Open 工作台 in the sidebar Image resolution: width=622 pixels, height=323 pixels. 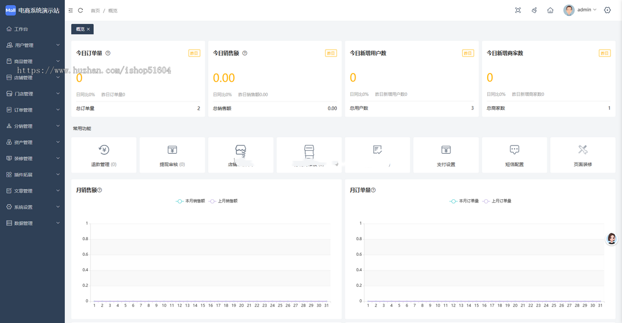(32, 29)
